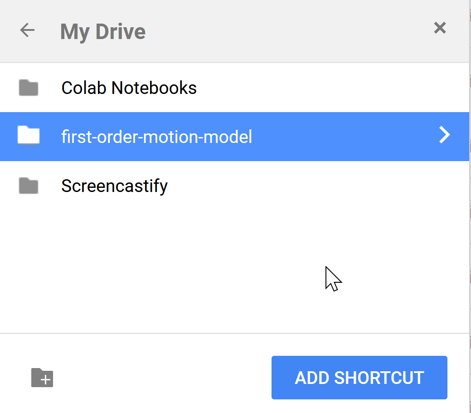Expand first-order-motion-model with the chevron arrow

444,135
